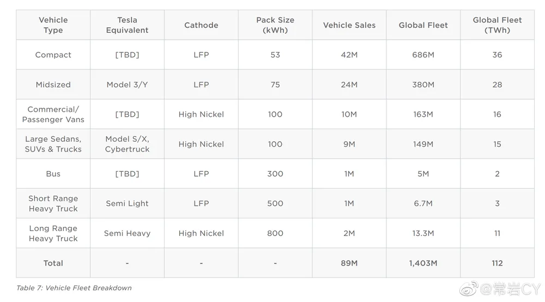Select the 1,403M global fleet total
This screenshot has height=302, width=545.
pyautogui.click(x=423, y=263)
